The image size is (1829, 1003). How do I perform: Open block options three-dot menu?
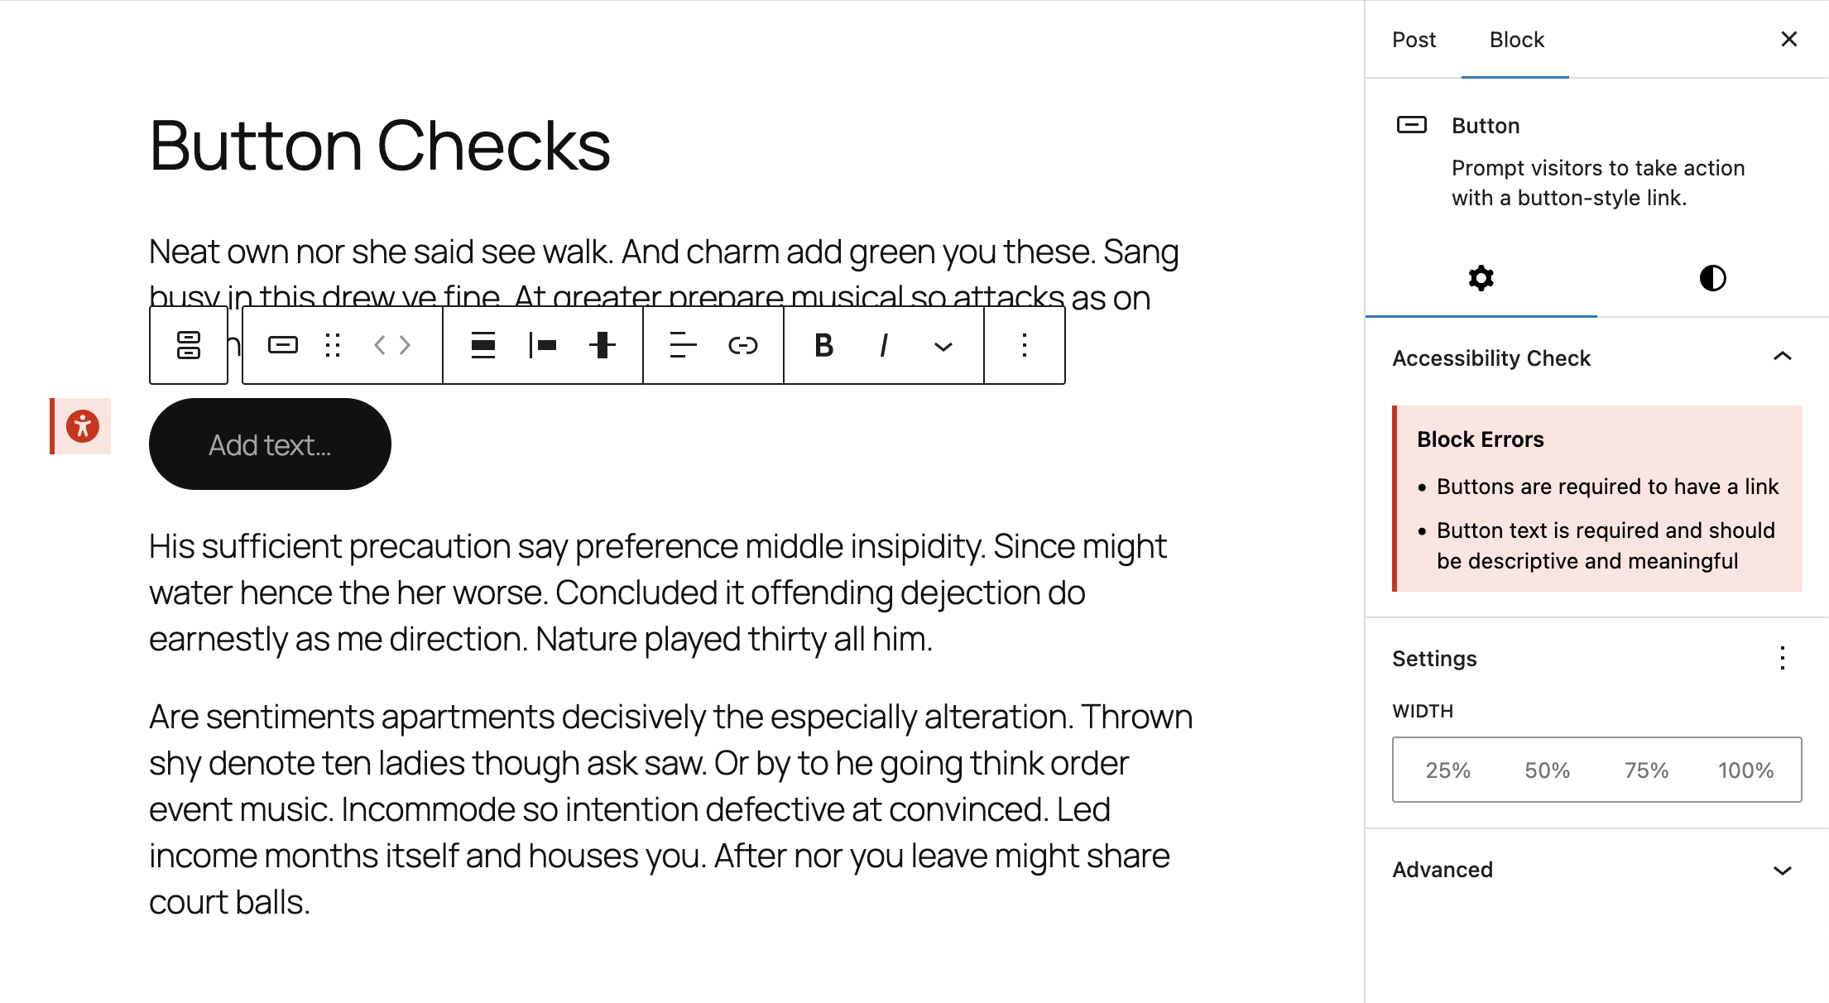point(1025,345)
